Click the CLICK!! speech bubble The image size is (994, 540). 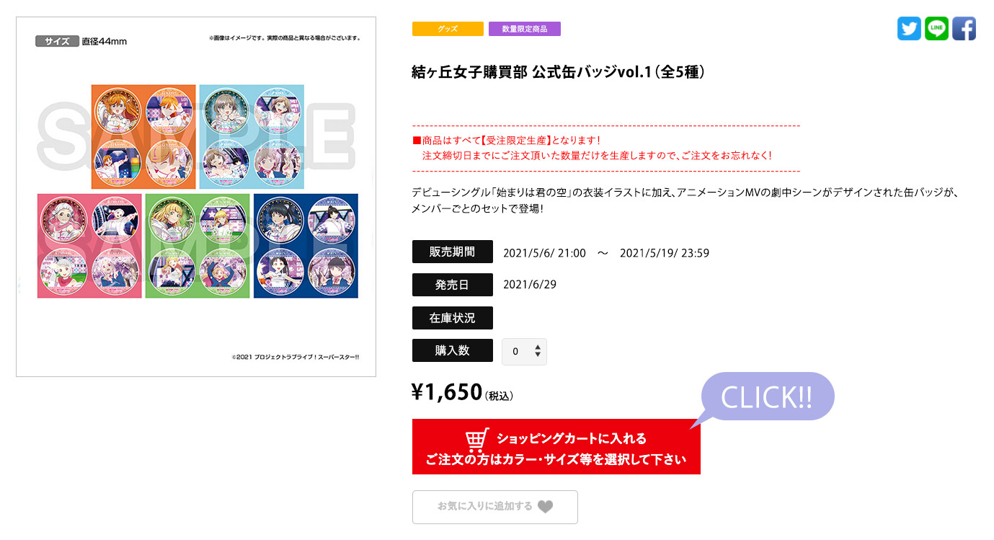point(766,397)
